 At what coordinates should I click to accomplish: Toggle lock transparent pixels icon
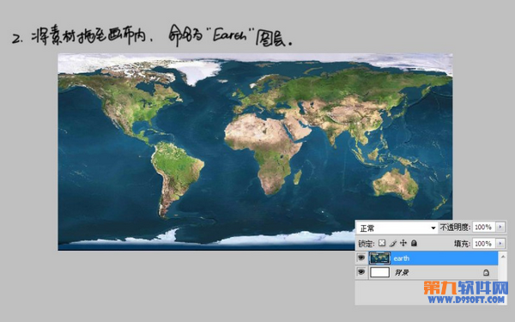point(382,243)
